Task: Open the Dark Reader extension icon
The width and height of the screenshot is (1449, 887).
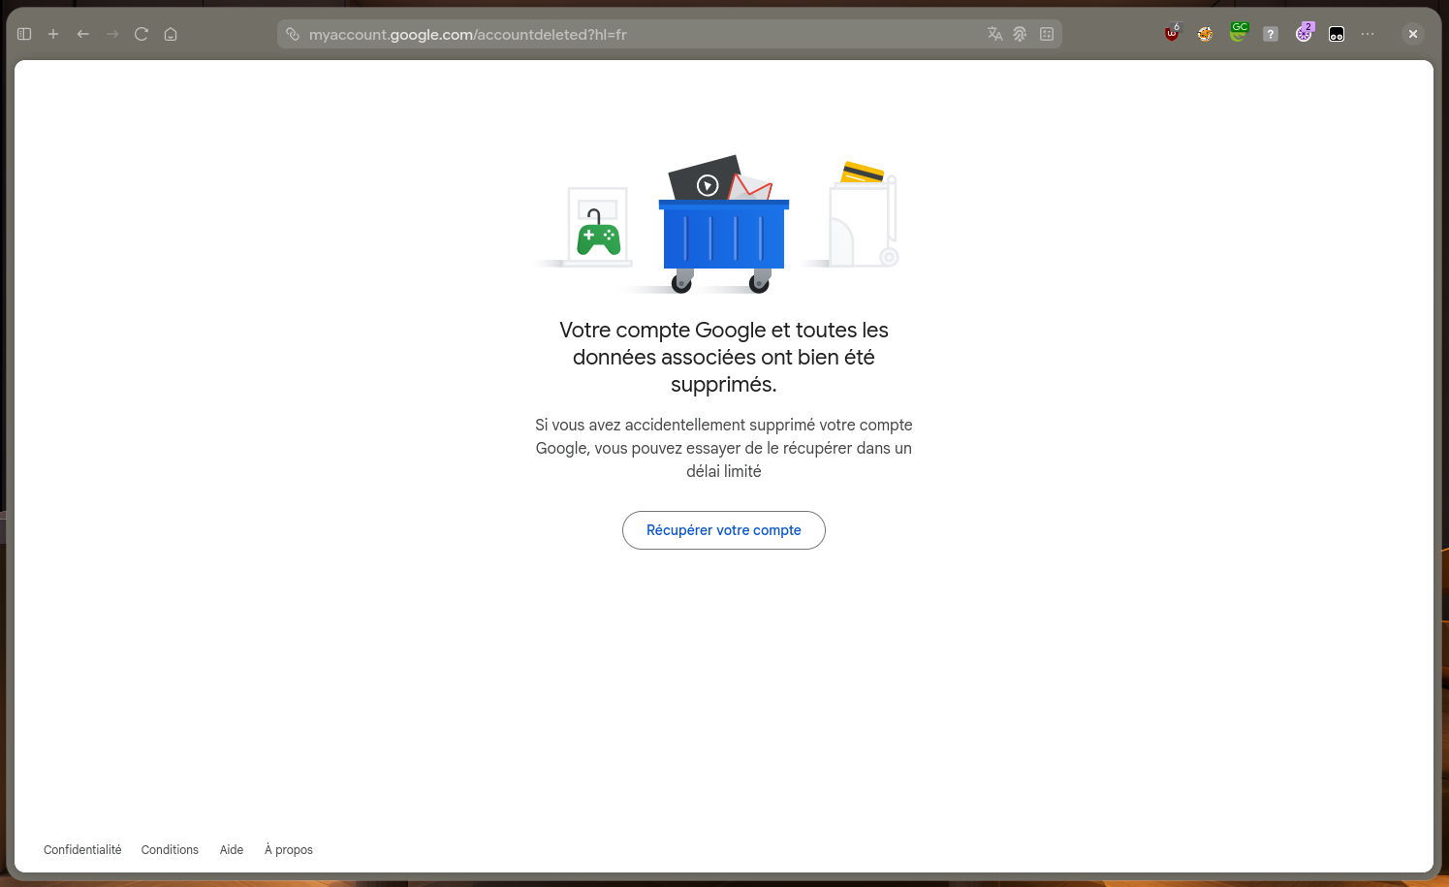Action: pyautogui.click(x=1205, y=33)
